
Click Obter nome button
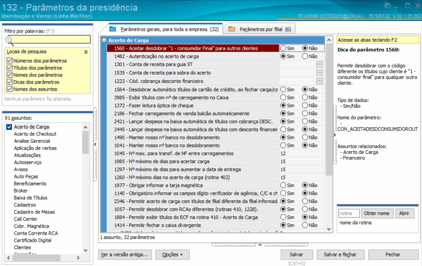click(x=377, y=213)
